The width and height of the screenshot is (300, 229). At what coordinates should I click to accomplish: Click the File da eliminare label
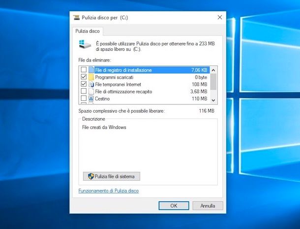coord(94,60)
